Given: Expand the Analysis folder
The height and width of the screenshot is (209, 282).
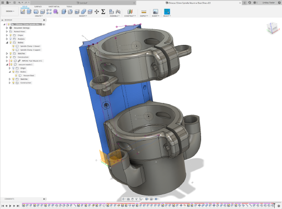Looking at the screenshot, I should pyautogui.click(x=7, y=39).
